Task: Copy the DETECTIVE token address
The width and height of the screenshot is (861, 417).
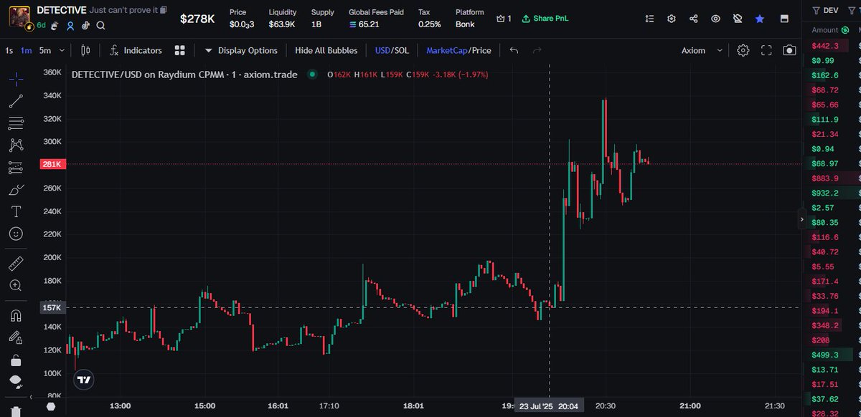Action: pos(164,10)
